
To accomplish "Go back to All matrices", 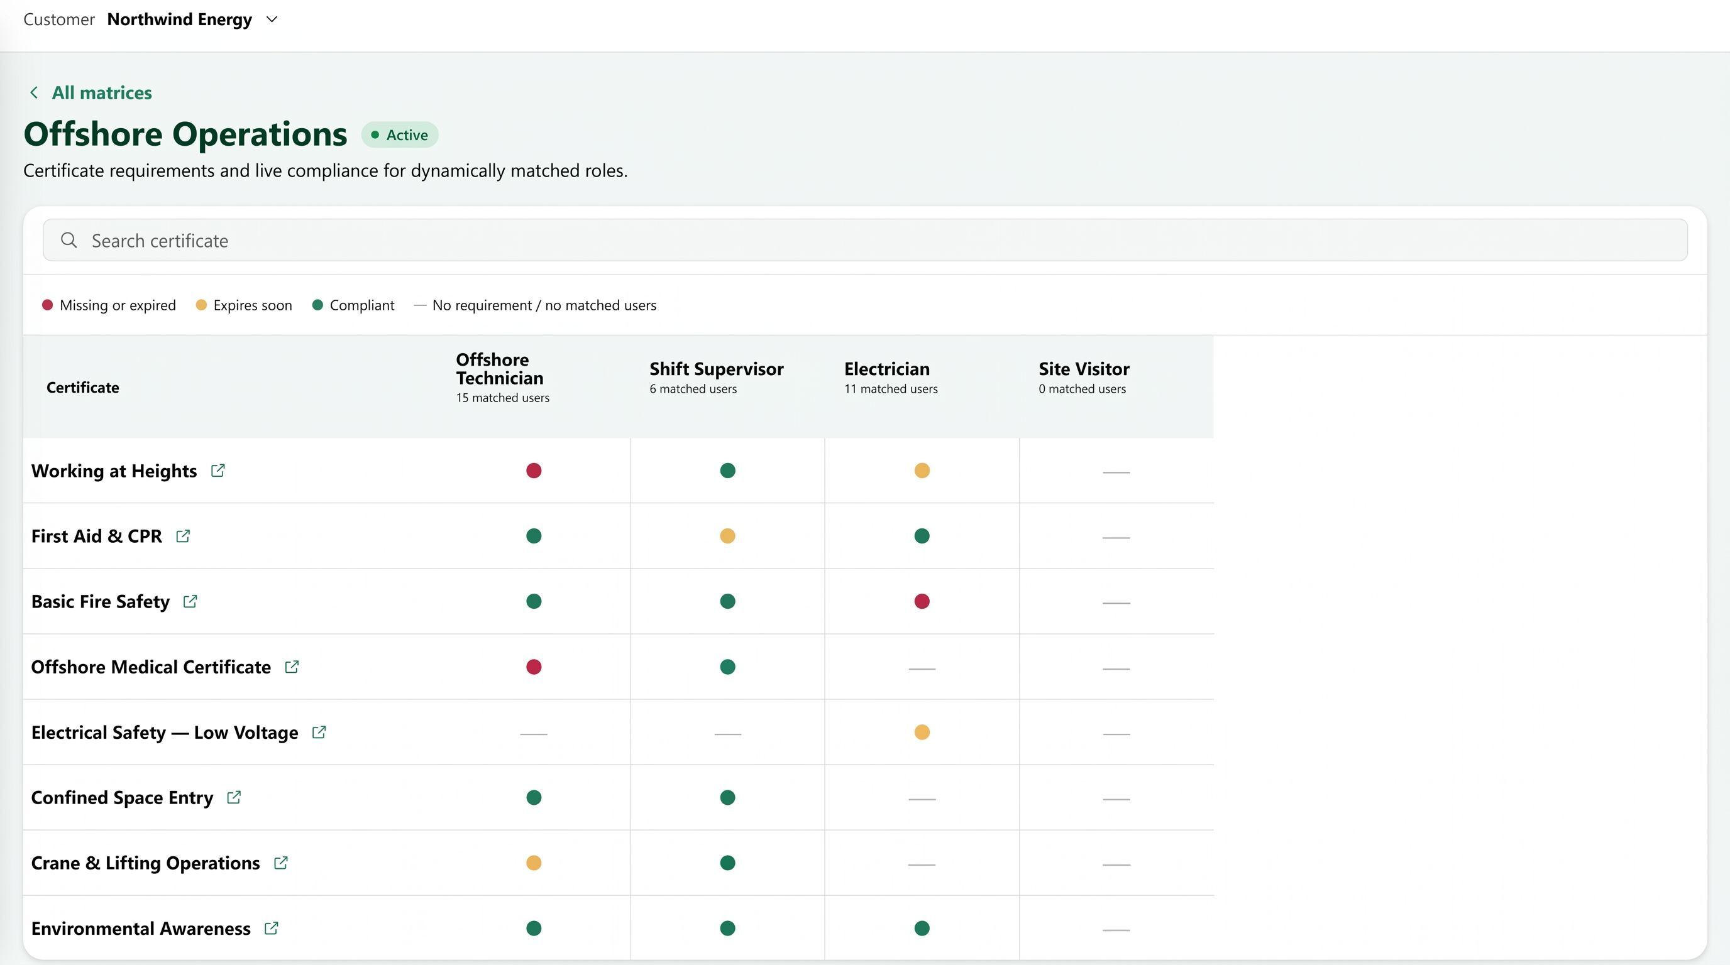I will pos(102,92).
